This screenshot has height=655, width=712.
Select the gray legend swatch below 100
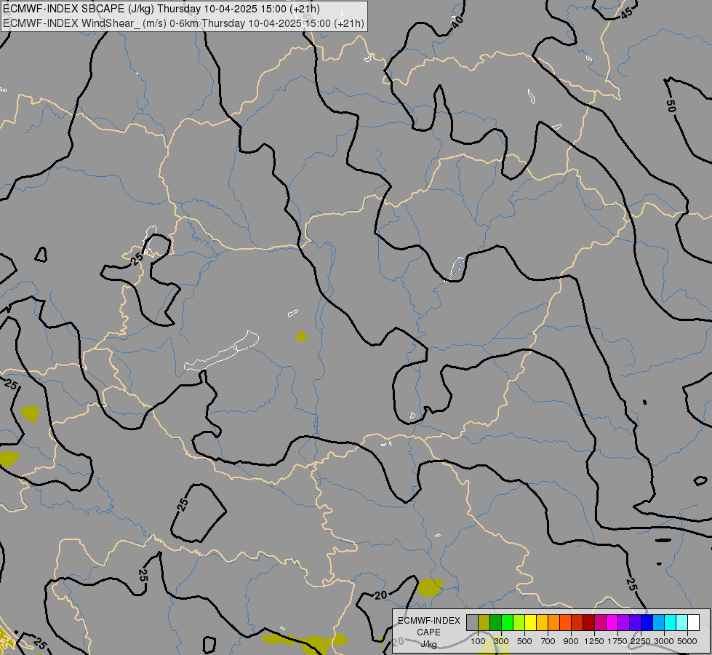click(472, 623)
